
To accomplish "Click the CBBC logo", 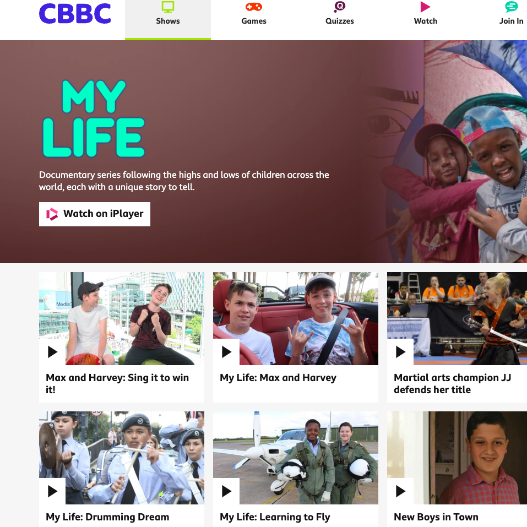I will tap(75, 14).
